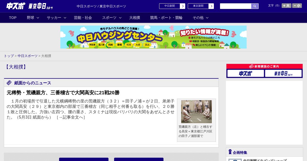The image size is (307, 161).
Task: Click the 中スポ subscription button
Action: [x=246, y=74]
